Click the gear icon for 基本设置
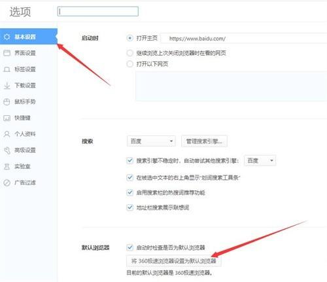Viewport: 327px width, 282px height. 7,37
